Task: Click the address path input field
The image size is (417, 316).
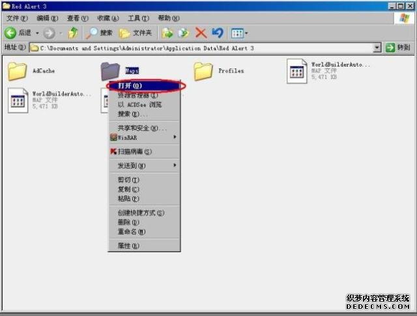Action: click(201, 48)
